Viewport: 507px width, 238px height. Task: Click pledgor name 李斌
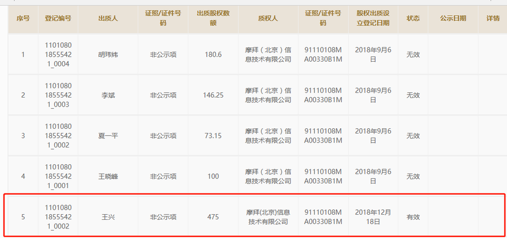108,96
